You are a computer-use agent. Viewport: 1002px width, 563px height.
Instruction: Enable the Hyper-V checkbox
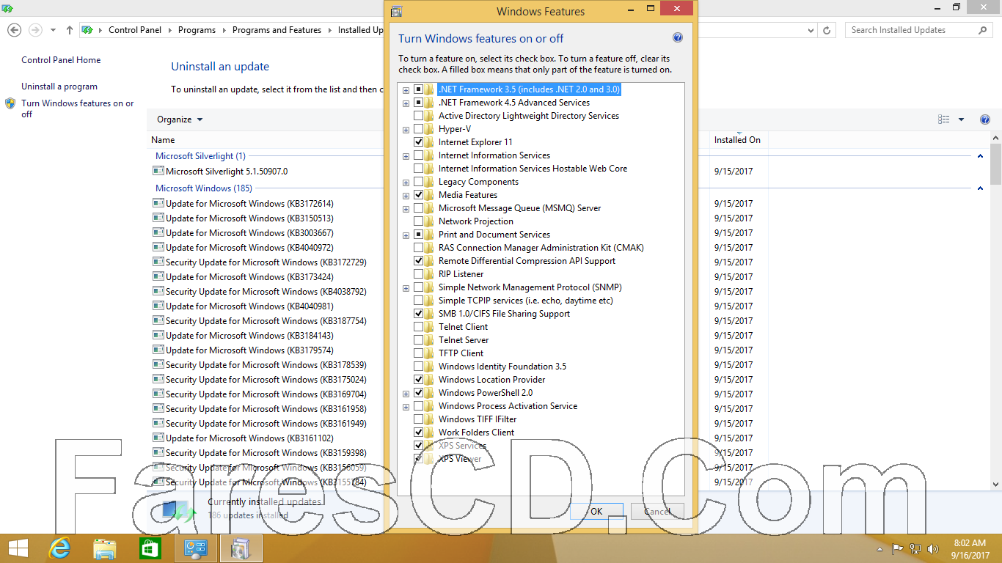coord(418,129)
